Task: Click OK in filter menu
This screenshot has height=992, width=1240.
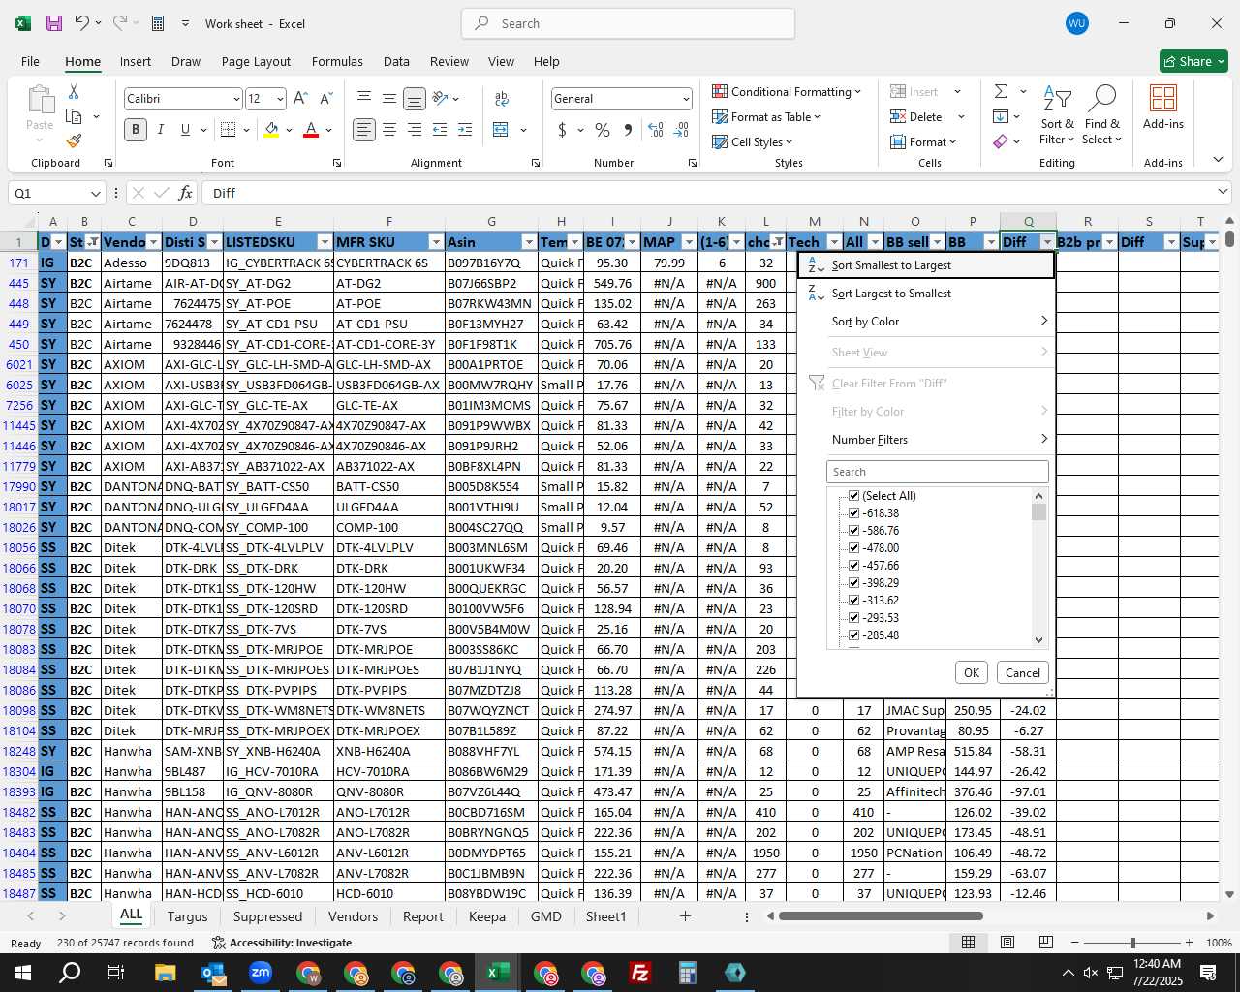Action: [972, 672]
